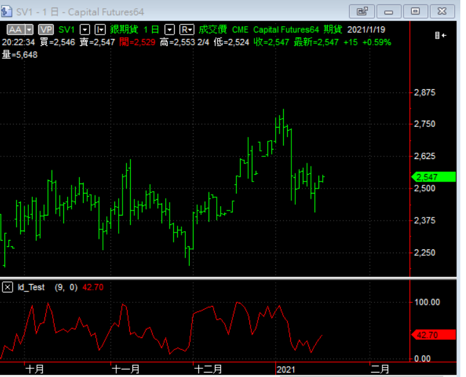Click the red 42.70 indicator tag
Viewport: 466px width, 377px height.
click(x=433, y=335)
